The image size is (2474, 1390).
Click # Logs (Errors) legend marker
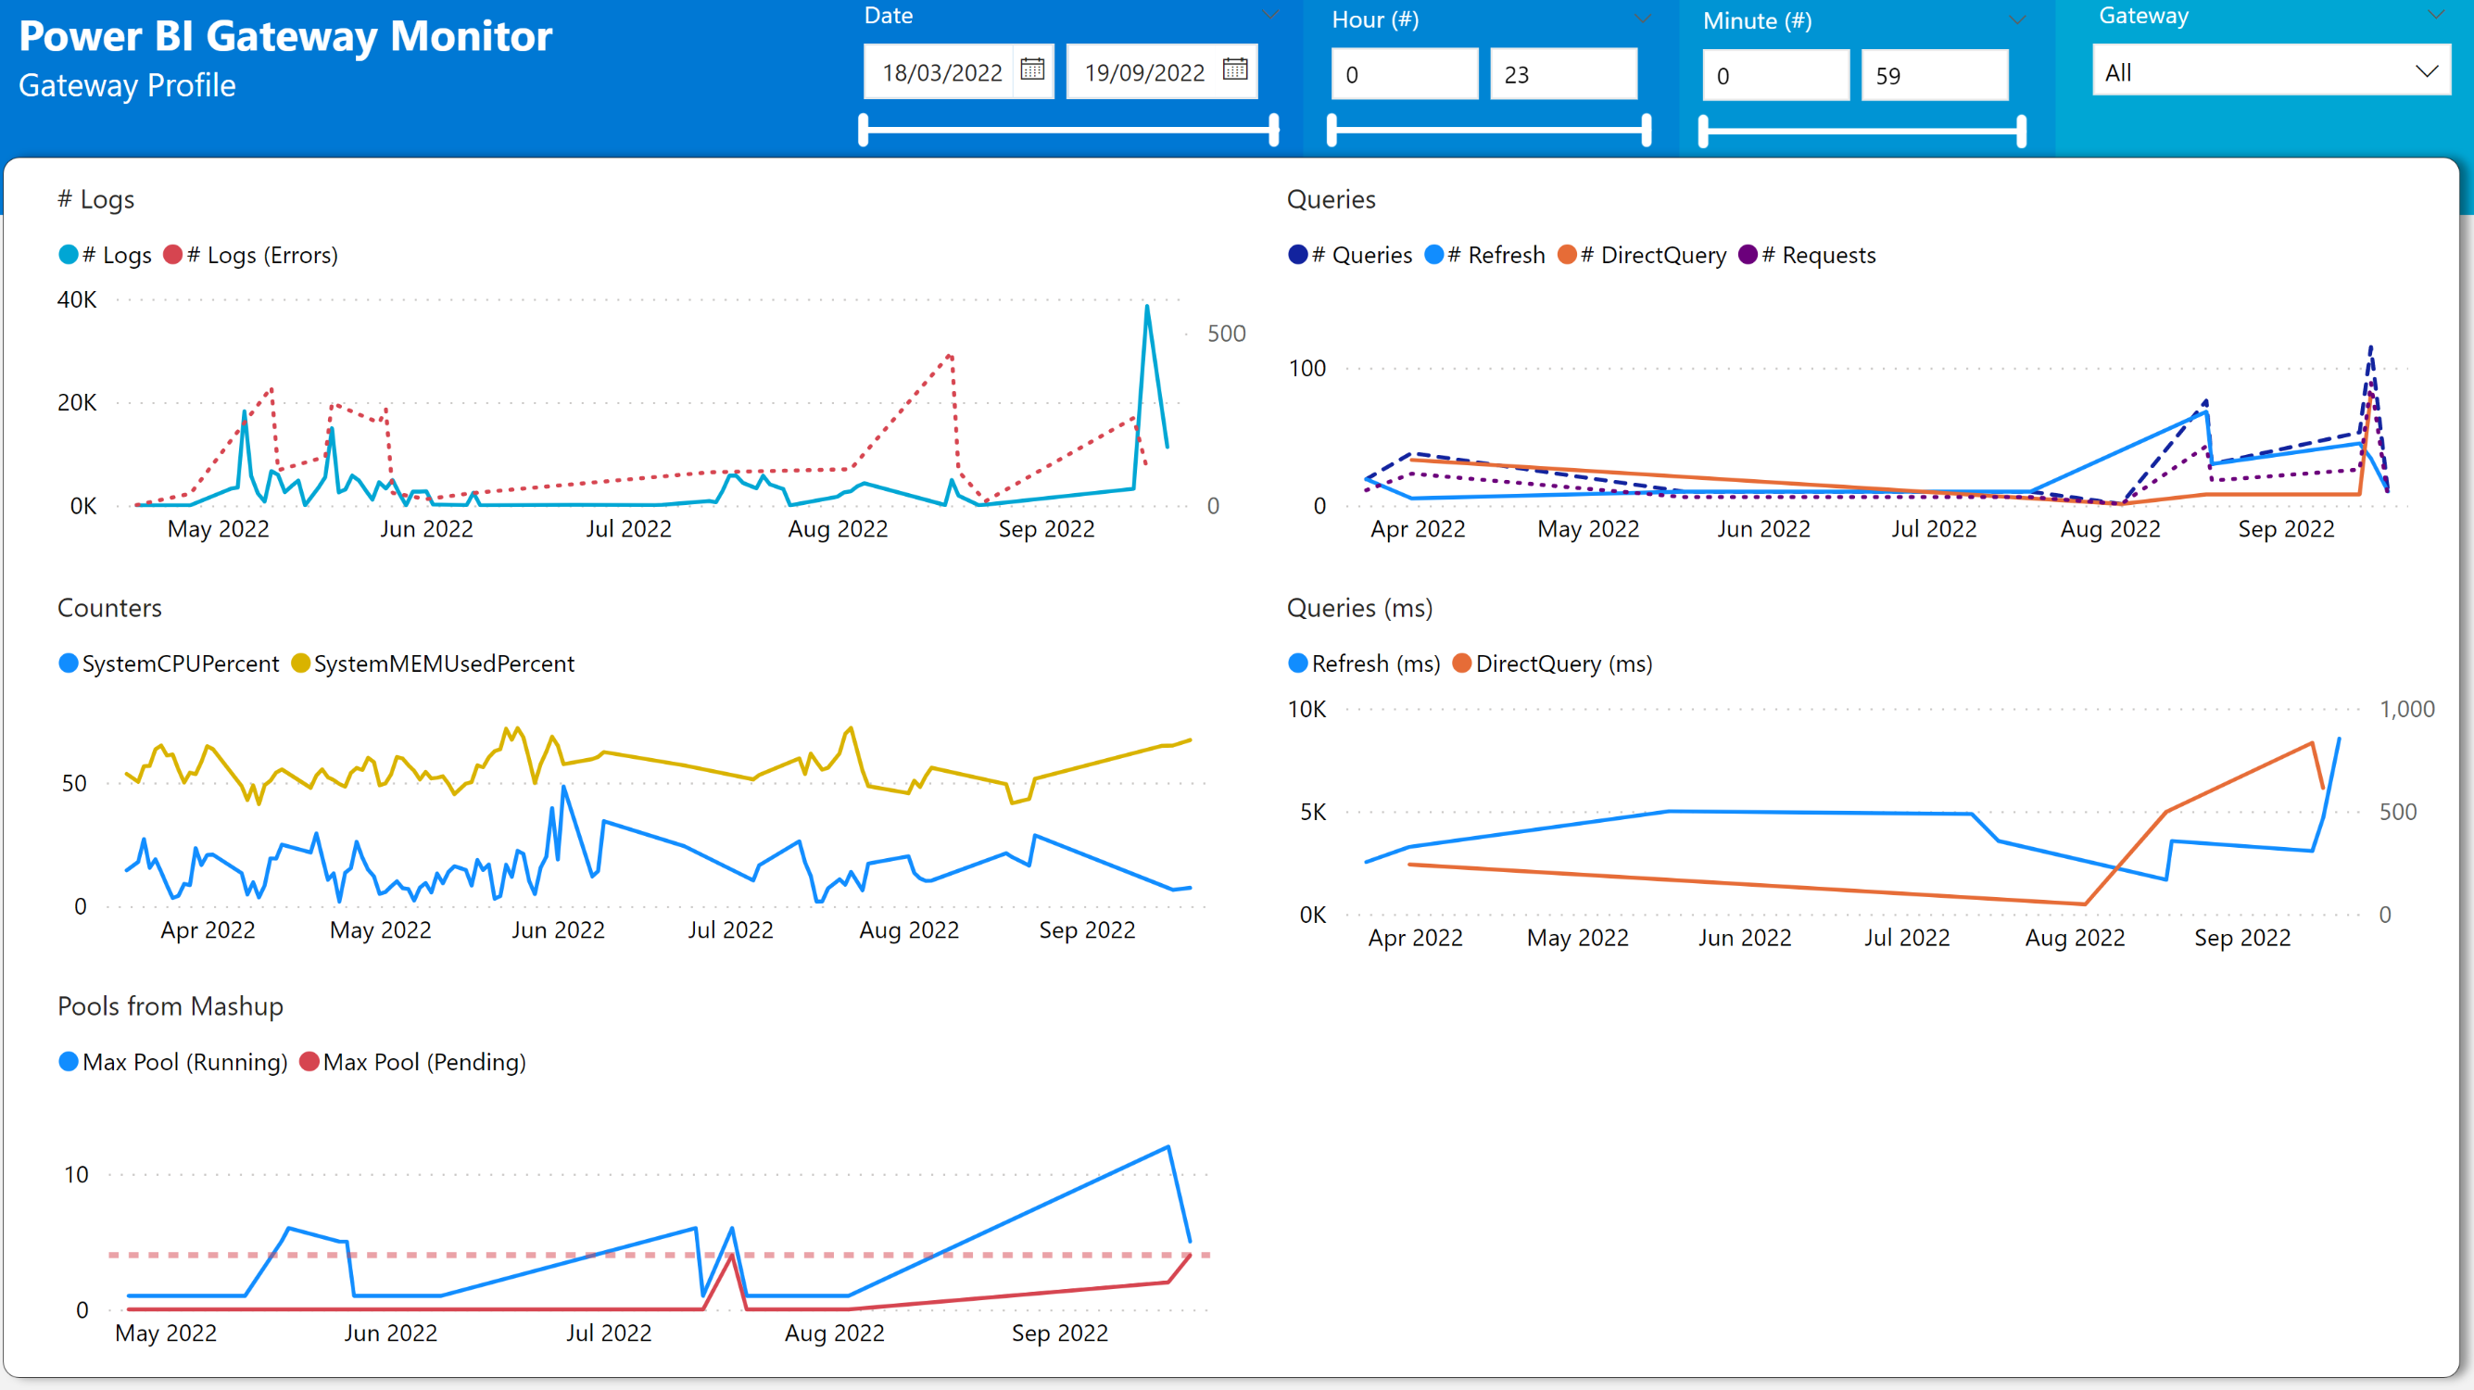coord(173,255)
